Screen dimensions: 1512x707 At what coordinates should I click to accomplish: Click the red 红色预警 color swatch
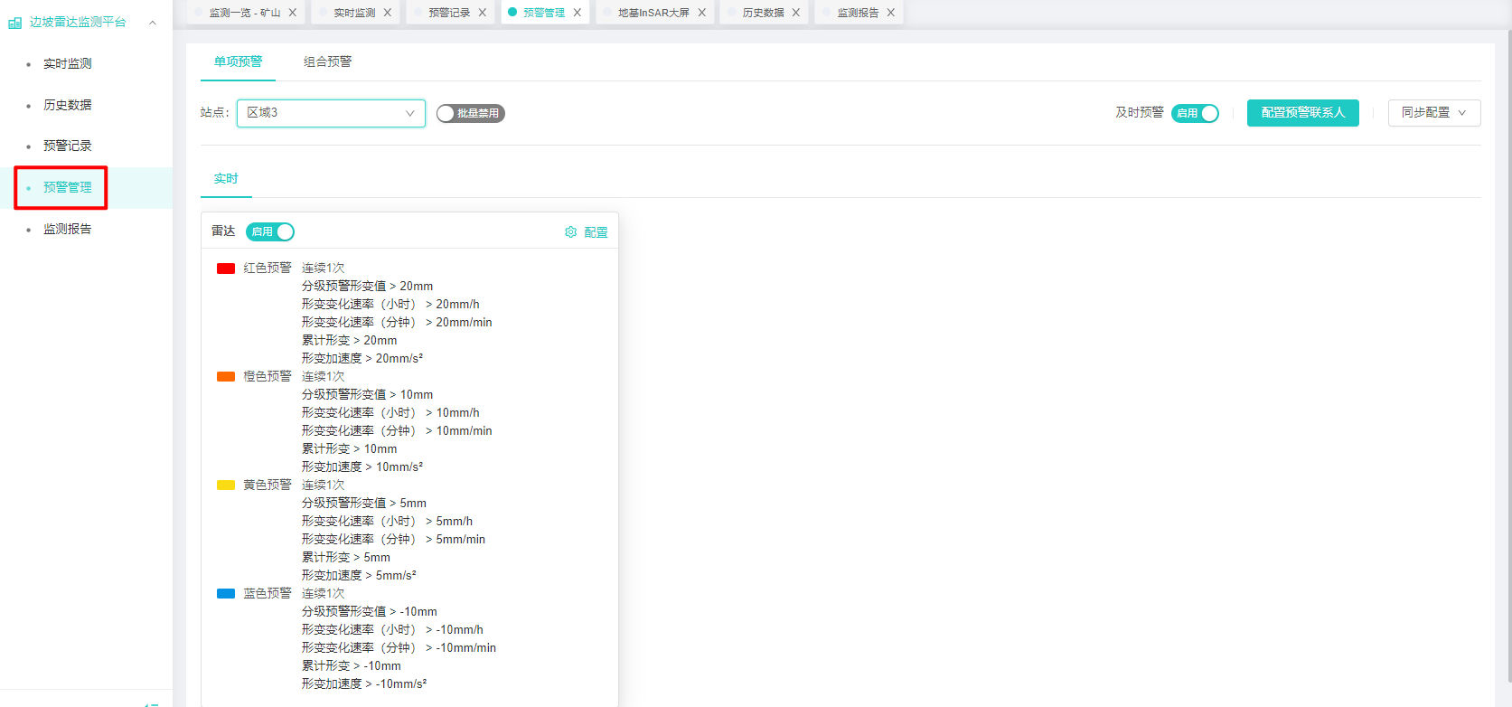(226, 269)
